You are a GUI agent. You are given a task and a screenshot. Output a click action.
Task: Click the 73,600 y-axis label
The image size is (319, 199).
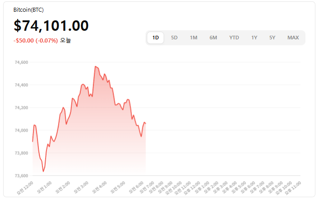point(22,175)
